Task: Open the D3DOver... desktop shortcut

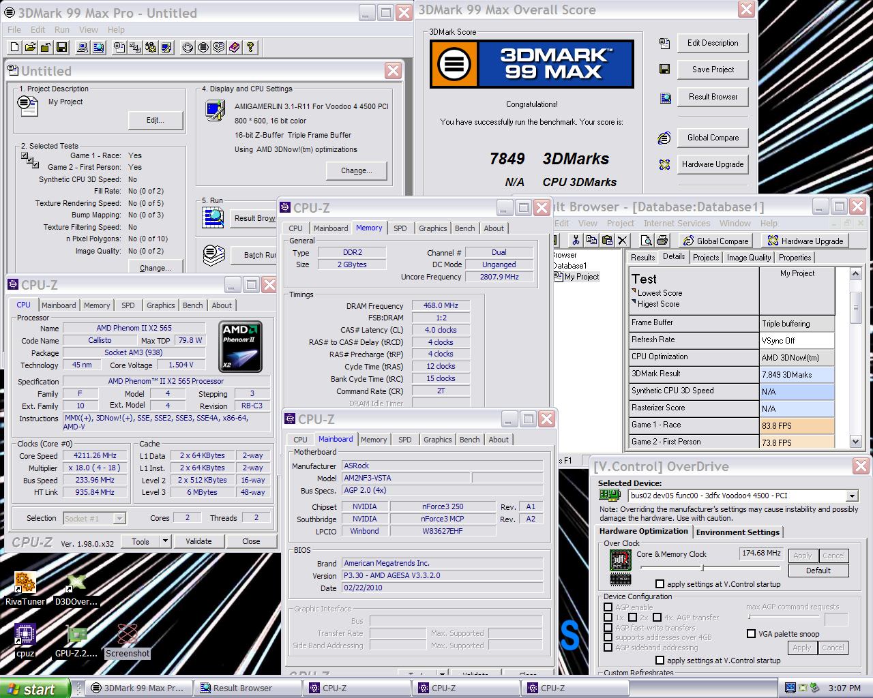Action: pyautogui.click(x=76, y=589)
